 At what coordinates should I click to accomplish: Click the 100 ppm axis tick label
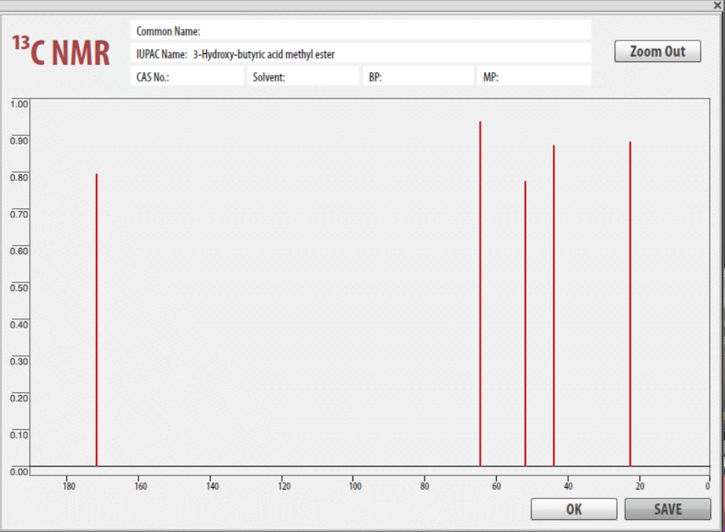coord(355,486)
